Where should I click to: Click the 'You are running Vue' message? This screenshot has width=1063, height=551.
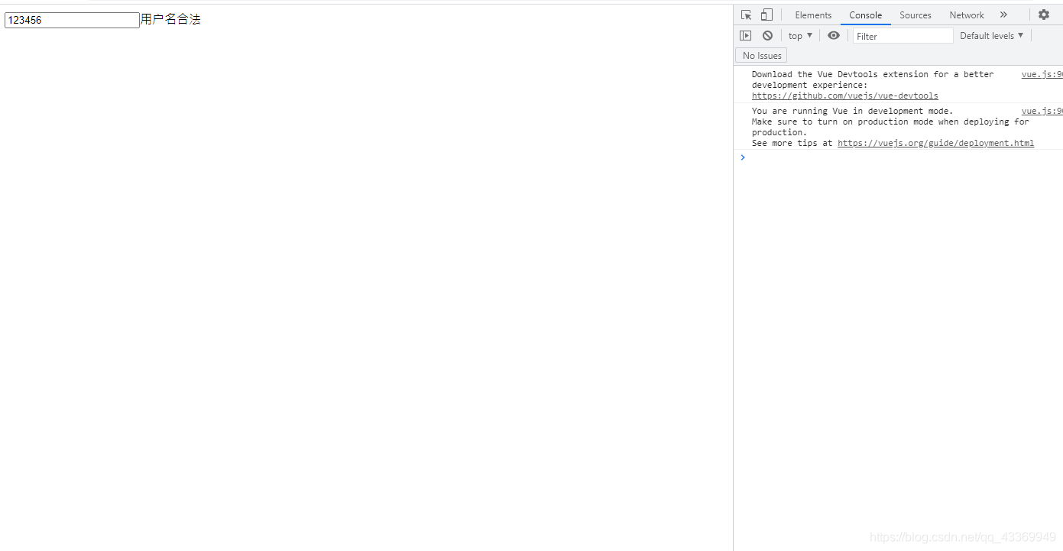tap(890, 127)
